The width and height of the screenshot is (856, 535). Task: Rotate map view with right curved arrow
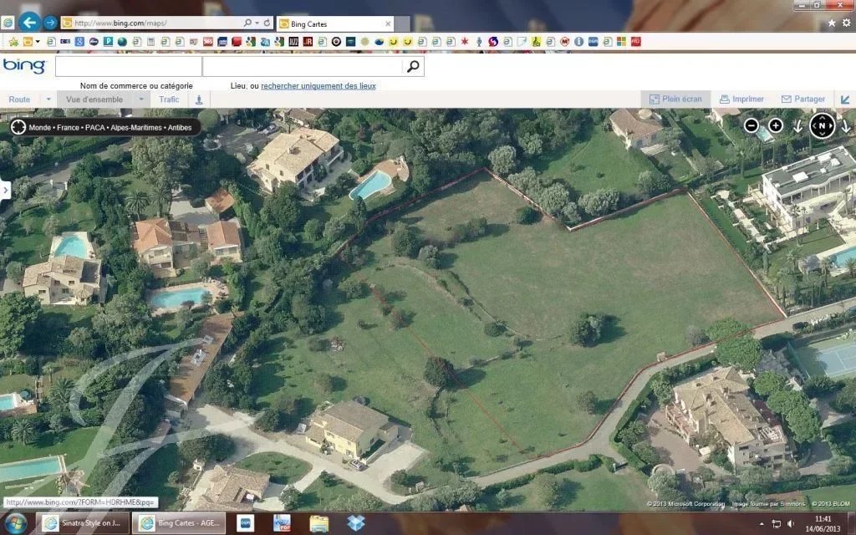(x=845, y=126)
